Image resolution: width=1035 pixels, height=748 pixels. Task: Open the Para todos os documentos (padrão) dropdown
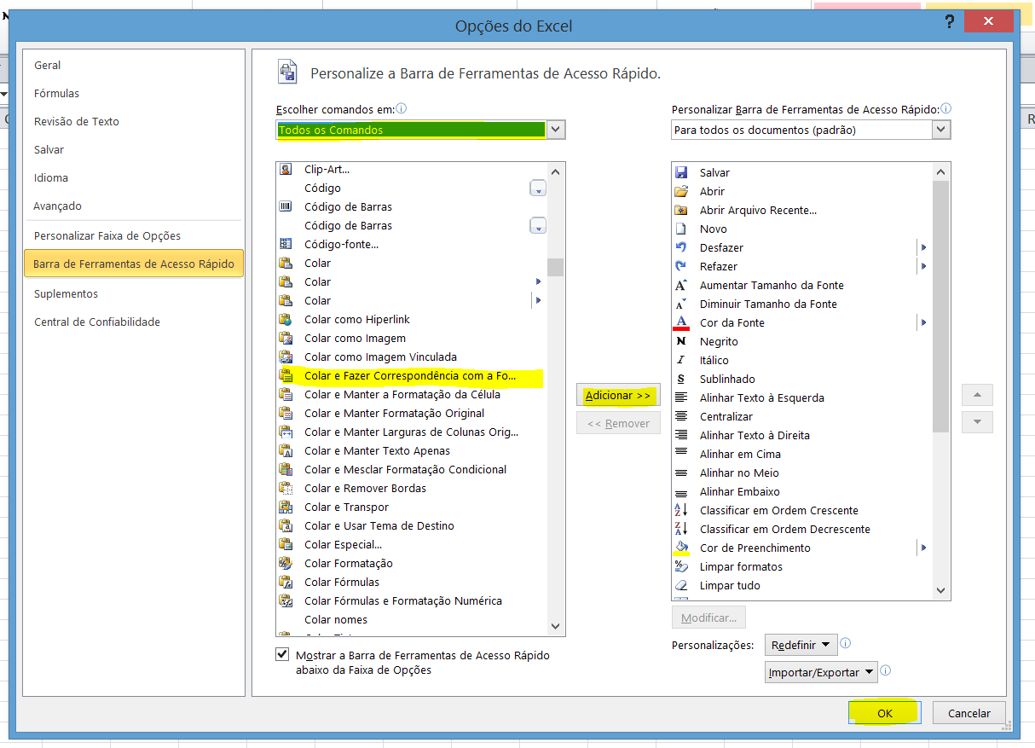[x=940, y=130]
